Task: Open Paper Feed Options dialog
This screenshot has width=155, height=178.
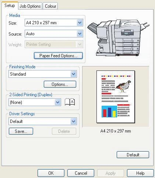Action: point(58,56)
